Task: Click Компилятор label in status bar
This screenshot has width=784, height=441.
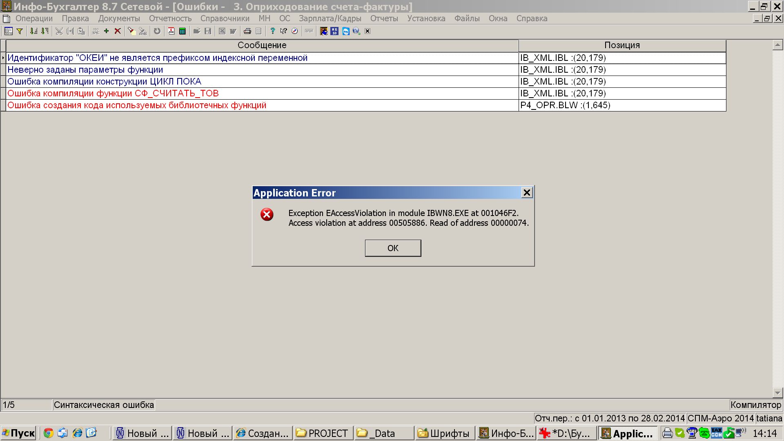Action: [756, 405]
